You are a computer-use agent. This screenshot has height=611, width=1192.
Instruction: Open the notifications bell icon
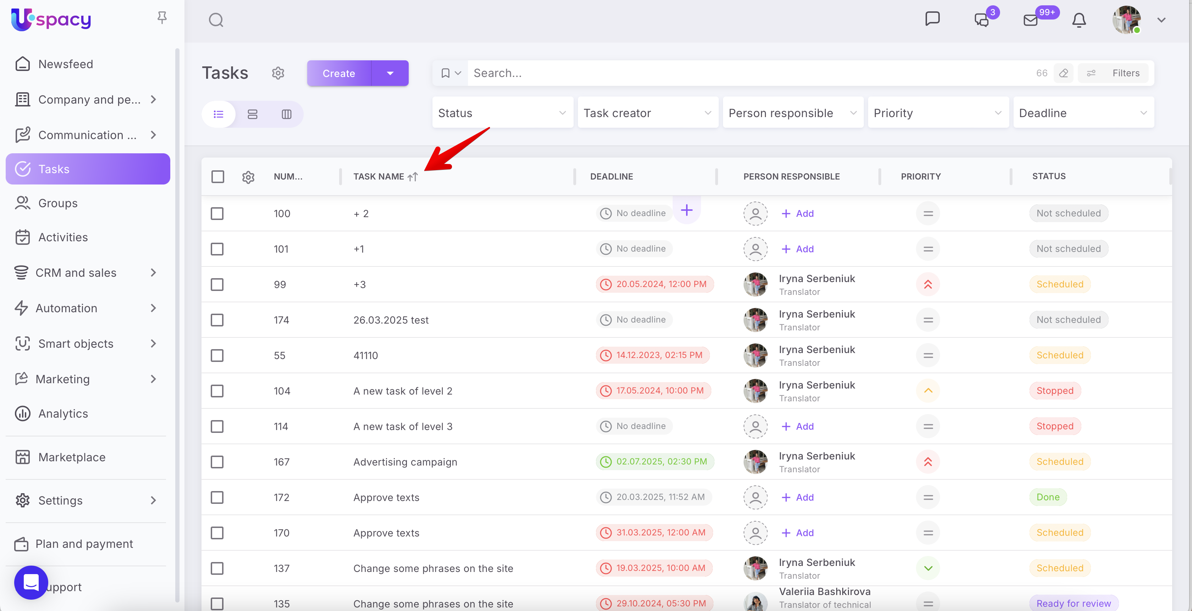(1078, 20)
